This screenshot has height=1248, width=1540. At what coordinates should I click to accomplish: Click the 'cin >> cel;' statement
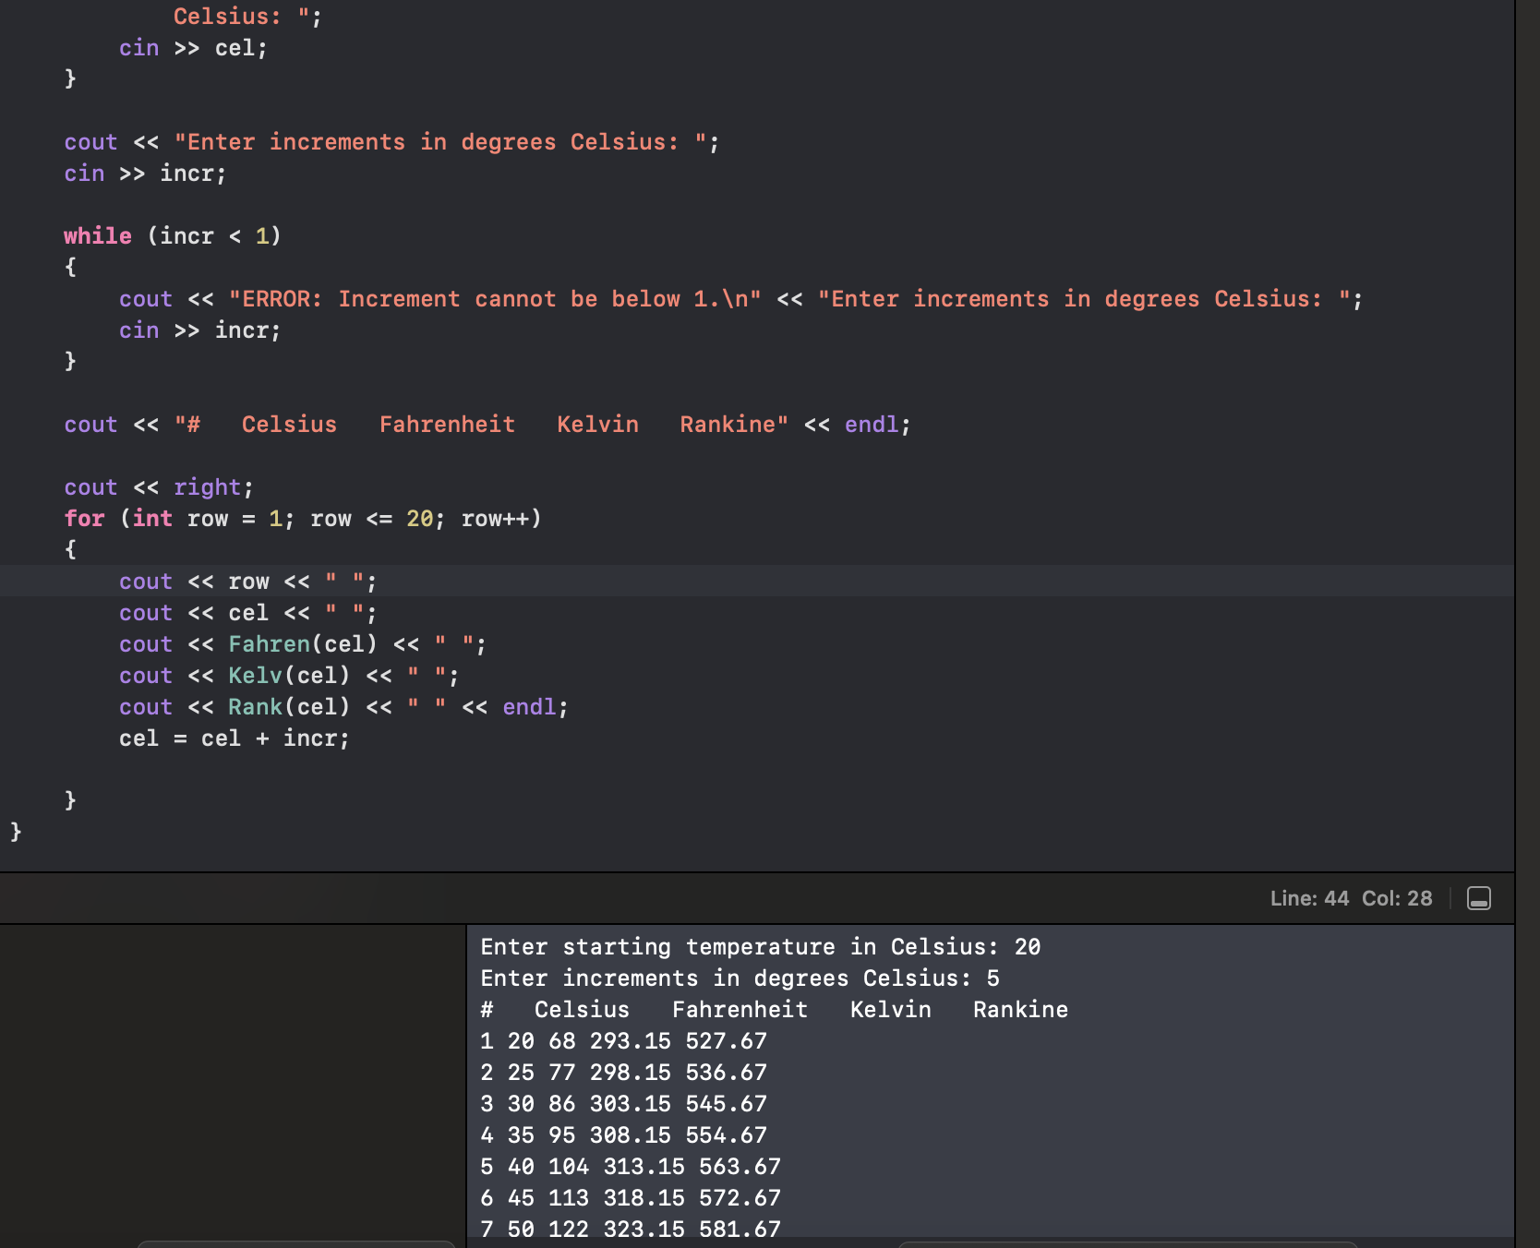point(193,48)
